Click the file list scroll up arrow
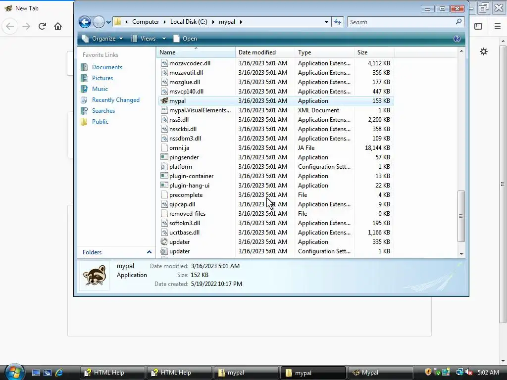Viewport: 507px width, 380px height. (x=461, y=51)
